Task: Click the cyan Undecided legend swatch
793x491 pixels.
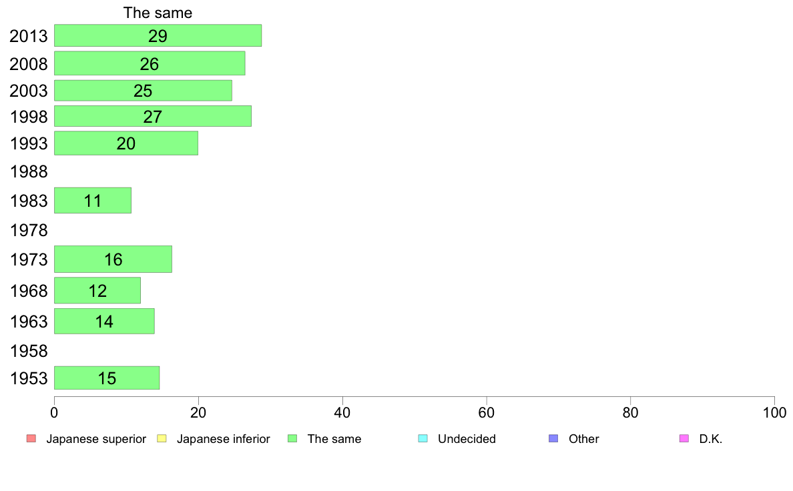Action: (x=423, y=438)
